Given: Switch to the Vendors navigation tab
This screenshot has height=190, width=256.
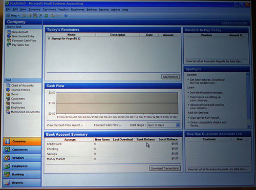Looking at the screenshot, I should pos(22,158).
